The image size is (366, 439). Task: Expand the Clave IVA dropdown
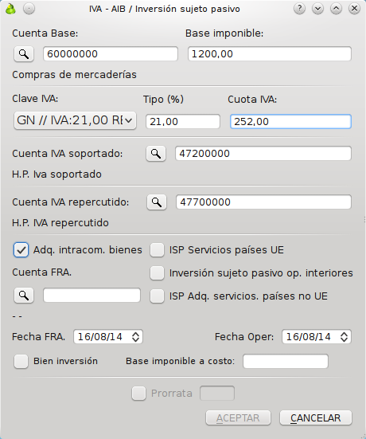tap(75, 120)
